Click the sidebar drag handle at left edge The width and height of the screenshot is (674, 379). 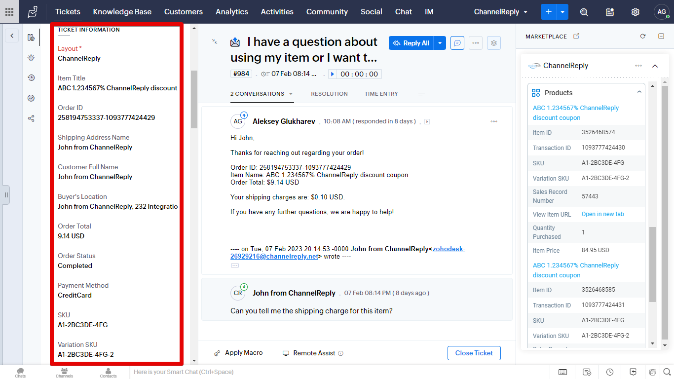click(x=5, y=195)
